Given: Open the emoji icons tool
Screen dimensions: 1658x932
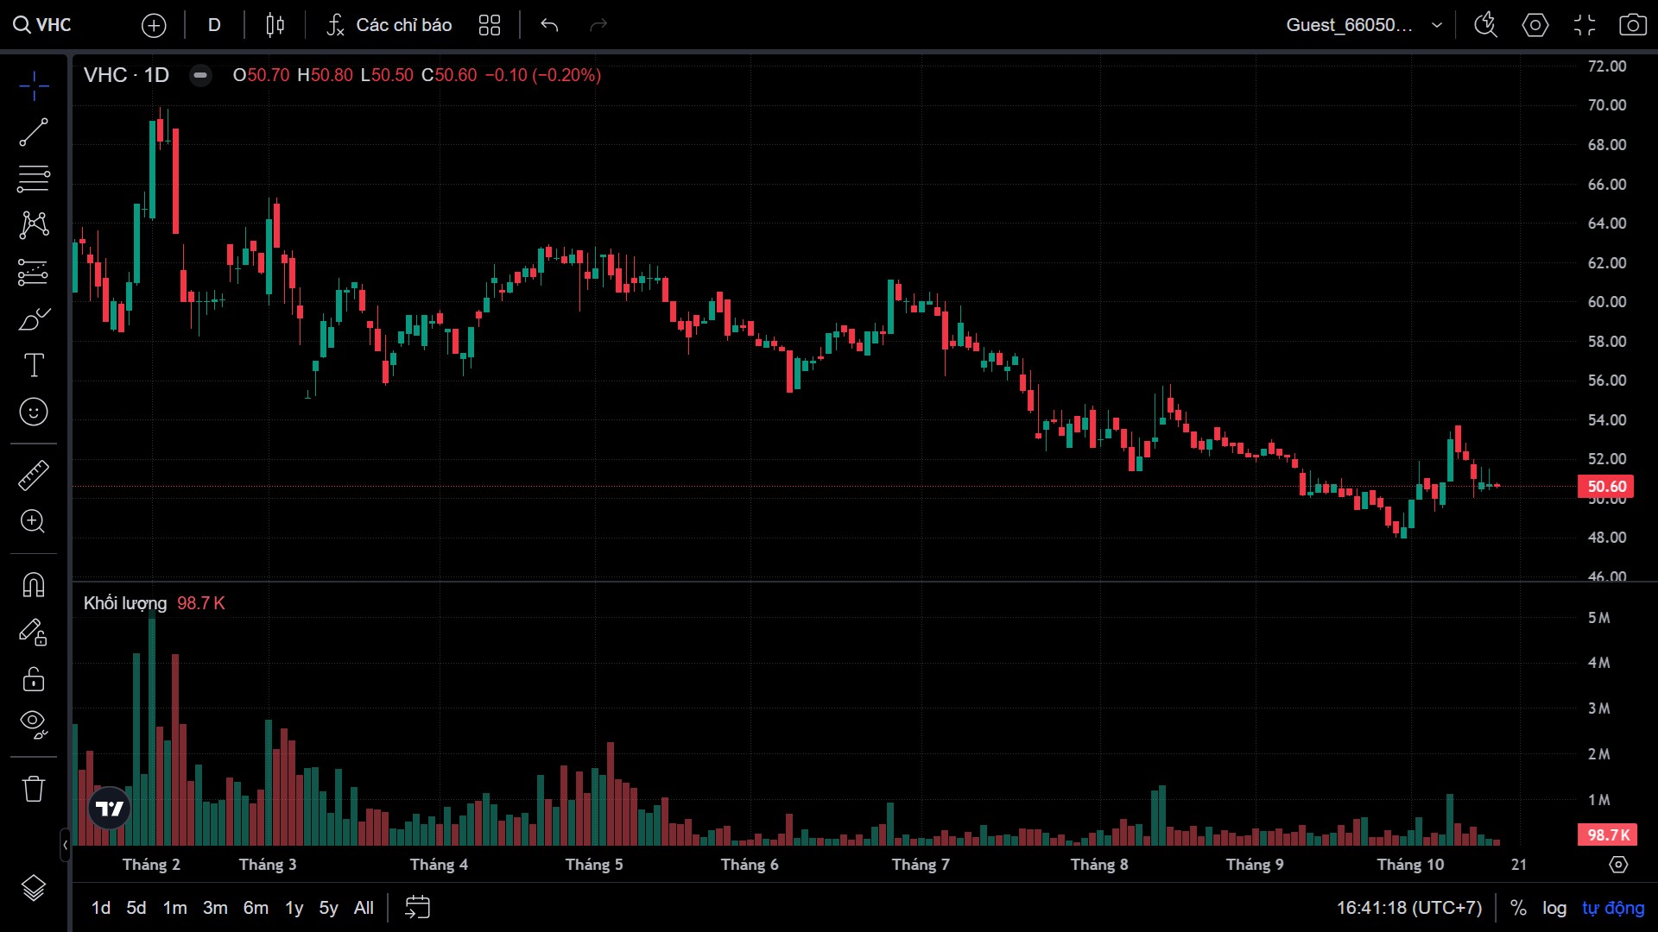Looking at the screenshot, I should (x=34, y=412).
